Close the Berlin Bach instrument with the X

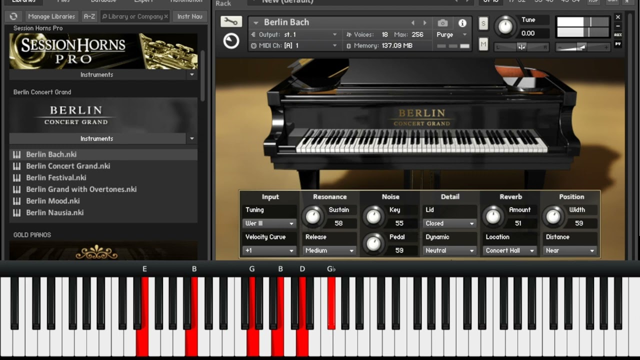tap(618, 17)
